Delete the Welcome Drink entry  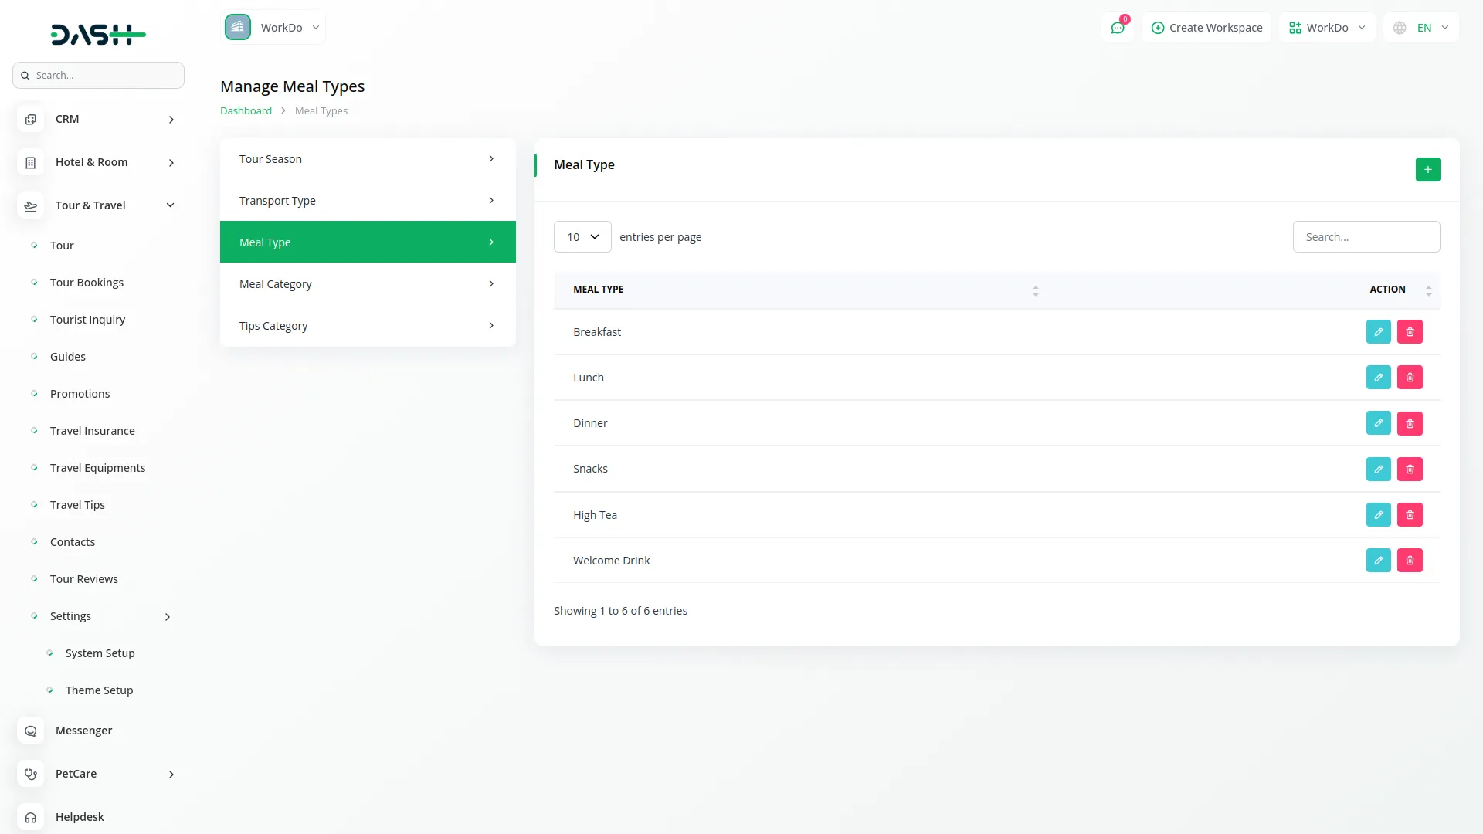1410,561
